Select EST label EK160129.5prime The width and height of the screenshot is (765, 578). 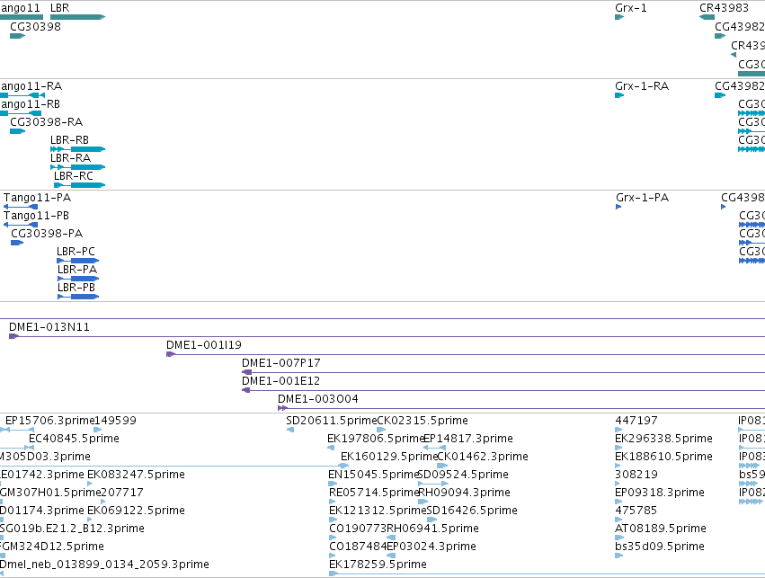(x=389, y=457)
